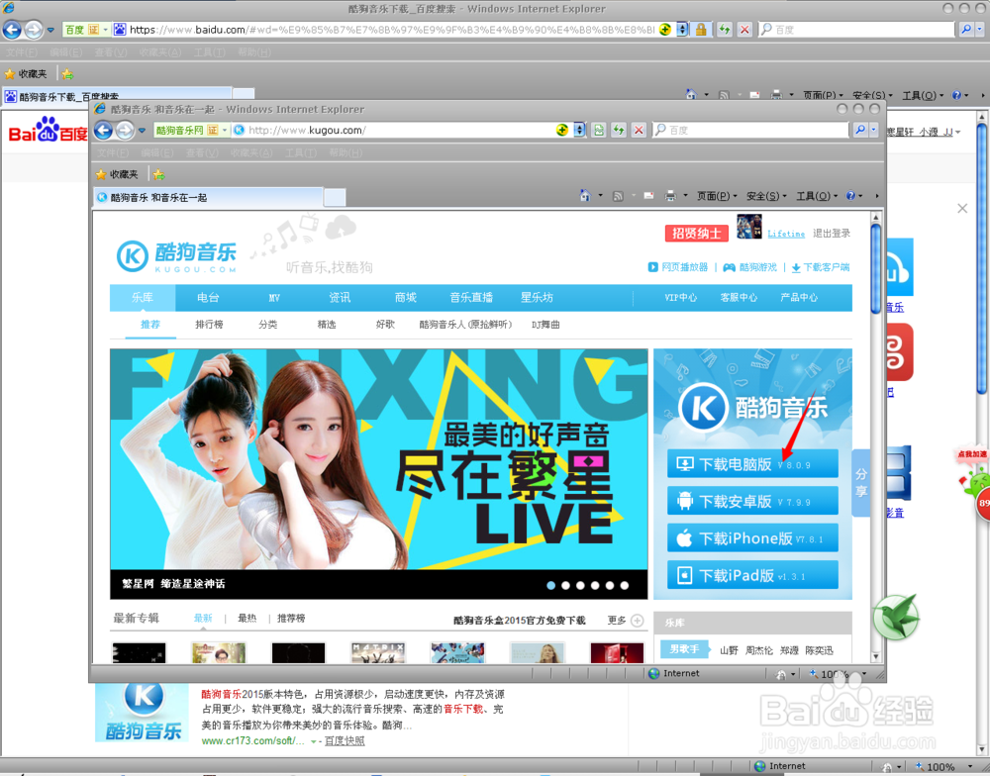Open 文件(F) menu in Kugou window
The height and width of the screenshot is (776, 990).
(x=114, y=152)
